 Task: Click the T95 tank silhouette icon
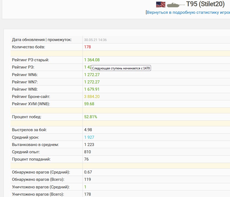point(176,5)
